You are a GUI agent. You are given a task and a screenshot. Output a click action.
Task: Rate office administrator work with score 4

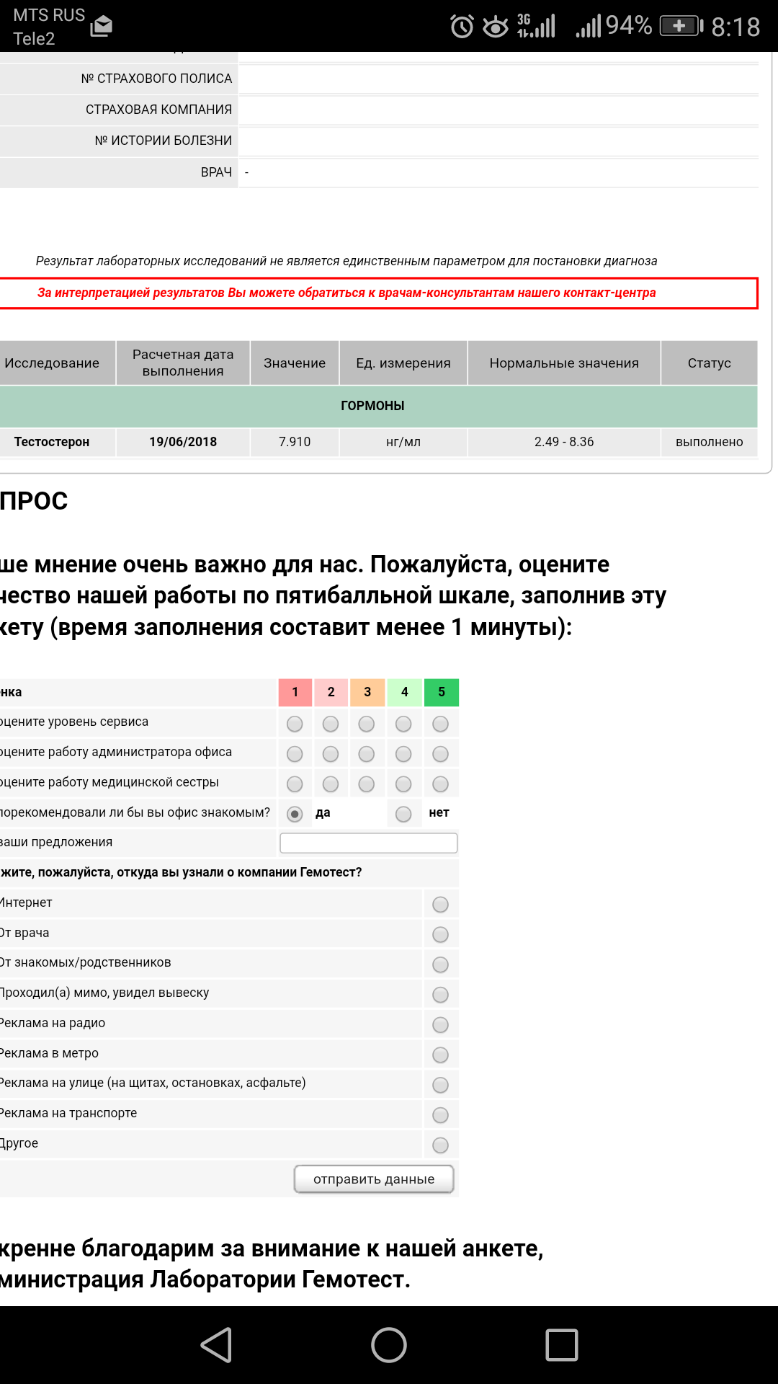pyautogui.click(x=403, y=754)
